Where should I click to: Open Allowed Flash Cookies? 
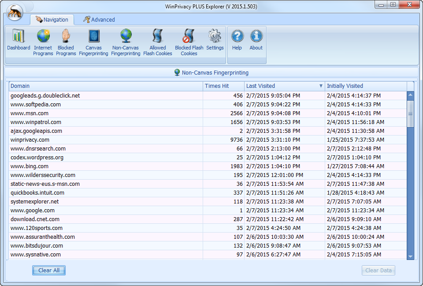coord(158,42)
